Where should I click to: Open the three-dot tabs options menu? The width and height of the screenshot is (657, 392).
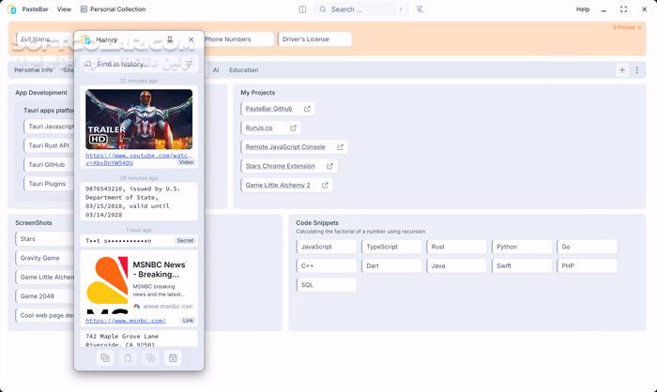[637, 70]
